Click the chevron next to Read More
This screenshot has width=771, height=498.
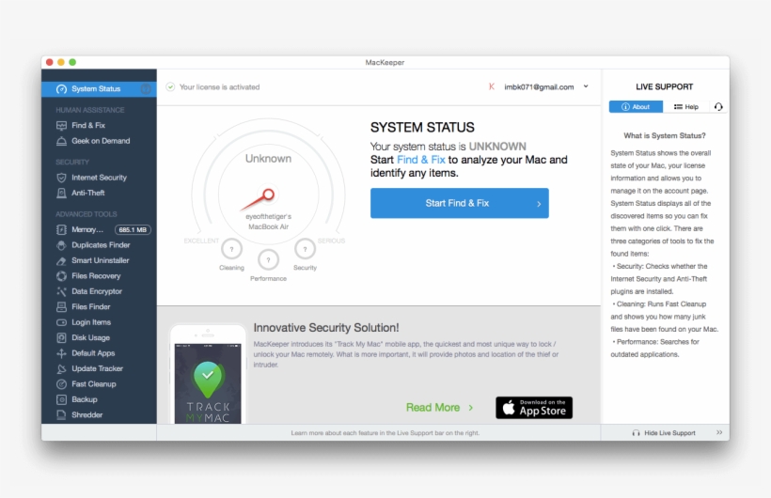tap(471, 408)
